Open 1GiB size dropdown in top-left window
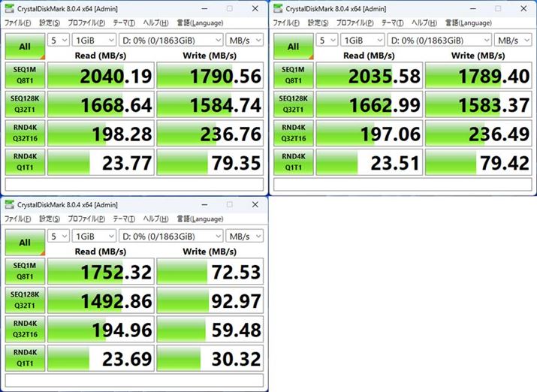Viewport: 537px width, 392px height. [94, 41]
